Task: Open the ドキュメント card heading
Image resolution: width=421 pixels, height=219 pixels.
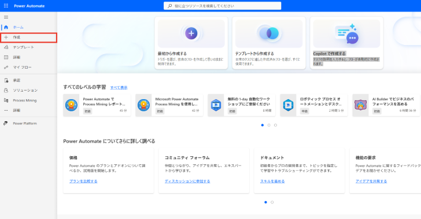Action: click(x=272, y=158)
